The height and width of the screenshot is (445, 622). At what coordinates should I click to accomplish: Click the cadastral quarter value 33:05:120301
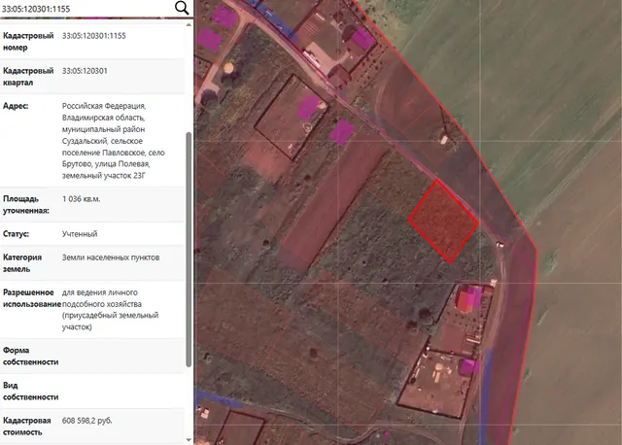pyautogui.click(x=85, y=71)
